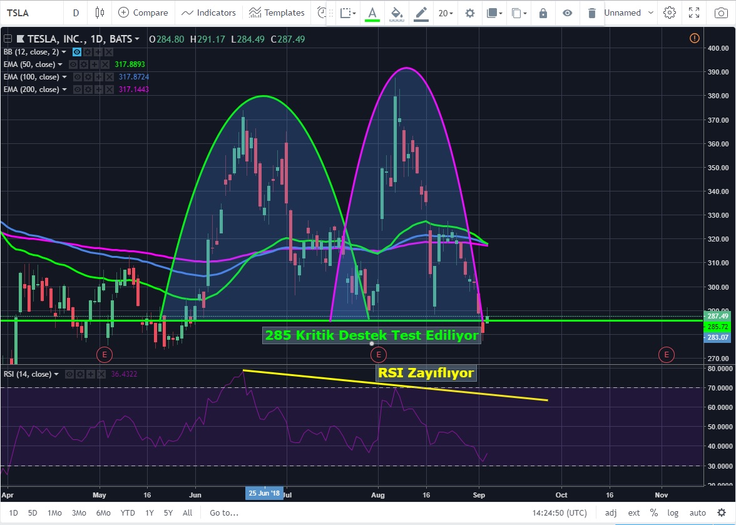Remove the RSI indicator
736x525 pixels.
click(x=101, y=374)
